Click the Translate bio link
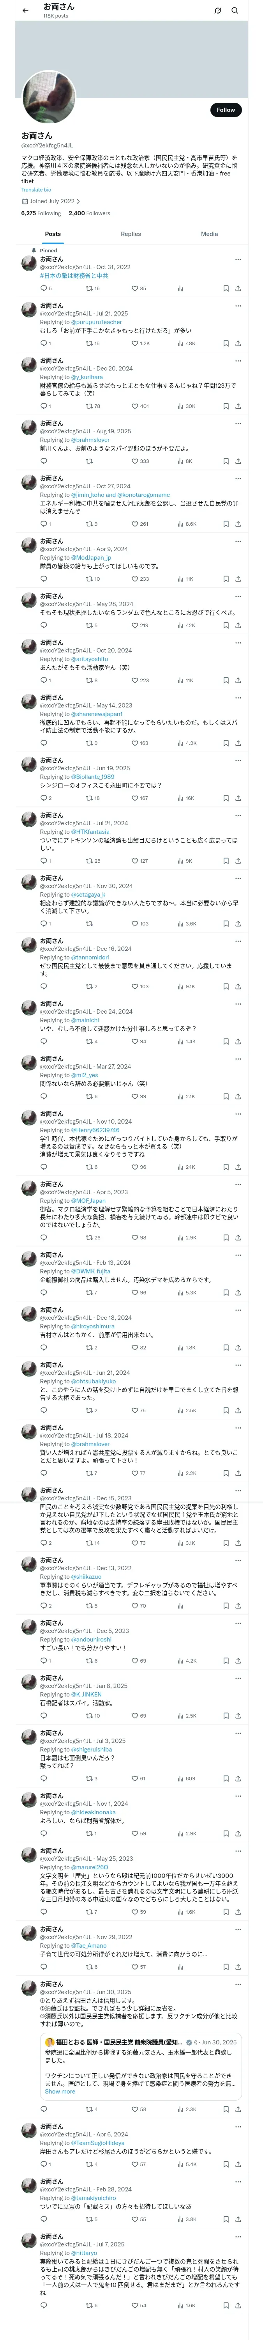 (36, 189)
